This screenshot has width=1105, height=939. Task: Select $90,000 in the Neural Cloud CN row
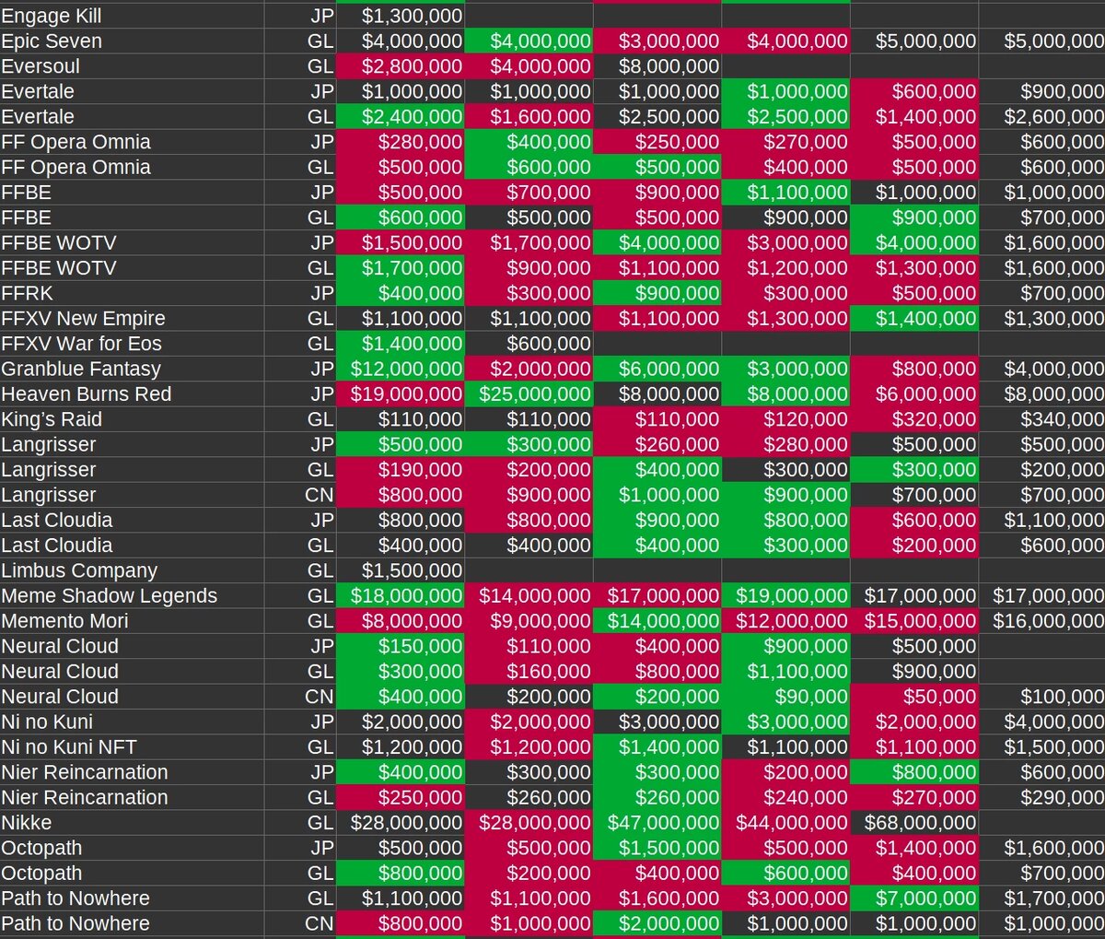click(785, 696)
